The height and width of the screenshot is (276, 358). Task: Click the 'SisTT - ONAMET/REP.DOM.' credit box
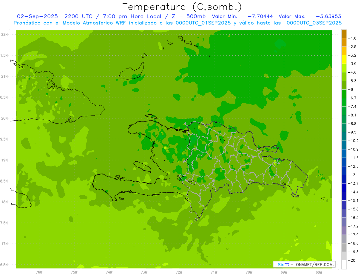click(304, 264)
